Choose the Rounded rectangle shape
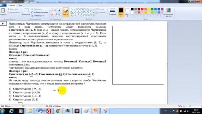The image size is (202, 114). click(85, 9)
